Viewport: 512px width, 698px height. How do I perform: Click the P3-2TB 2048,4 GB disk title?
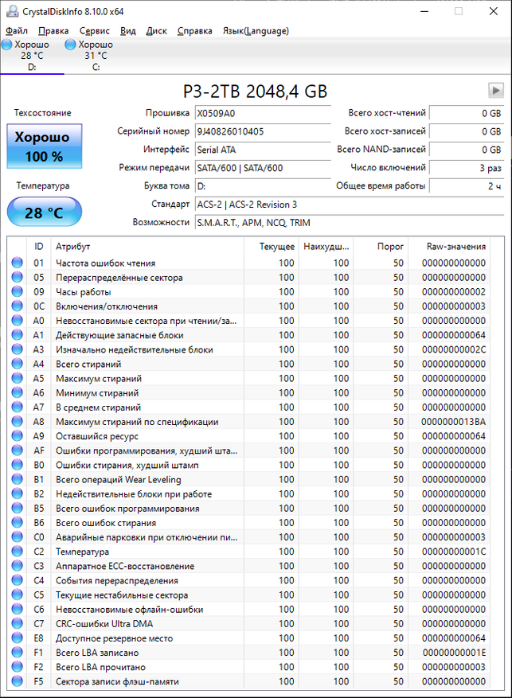click(255, 92)
